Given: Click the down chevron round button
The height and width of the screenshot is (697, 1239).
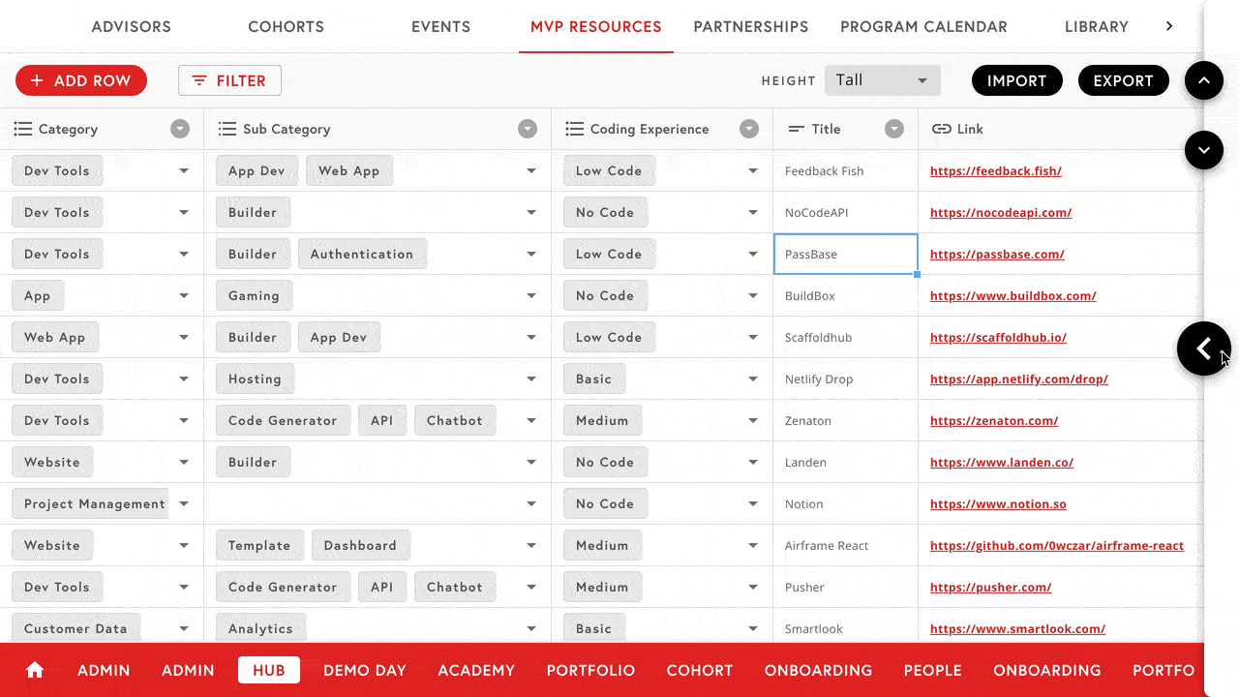Looking at the screenshot, I should point(1204,150).
